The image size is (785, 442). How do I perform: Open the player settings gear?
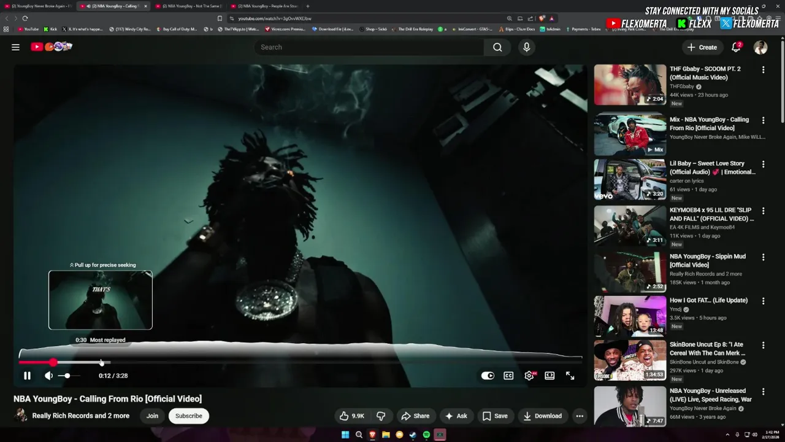529,376
